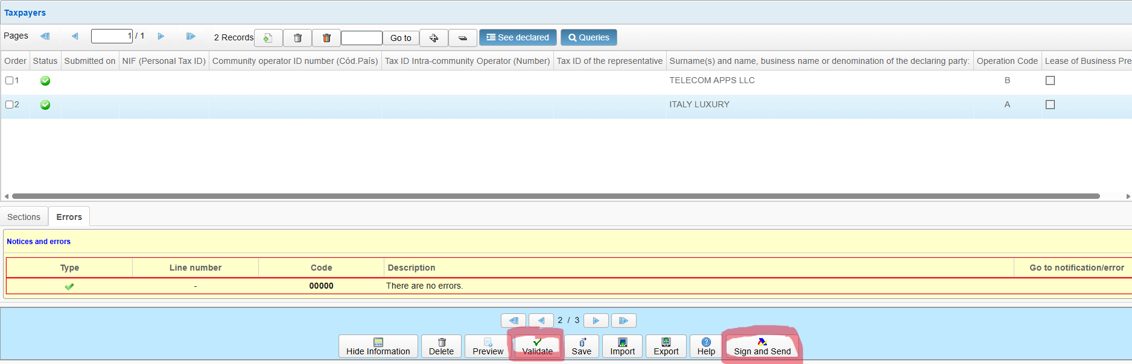Click the Export file button
Viewport: 1132px width, 364px height.
coord(666,347)
